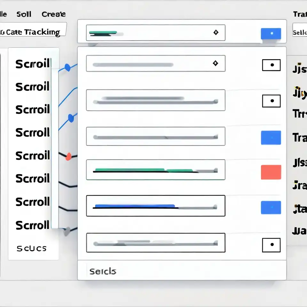Viewport: 307px width, 307px height.
Task: Click the blue dot button in the top row
Action: (271, 34)
